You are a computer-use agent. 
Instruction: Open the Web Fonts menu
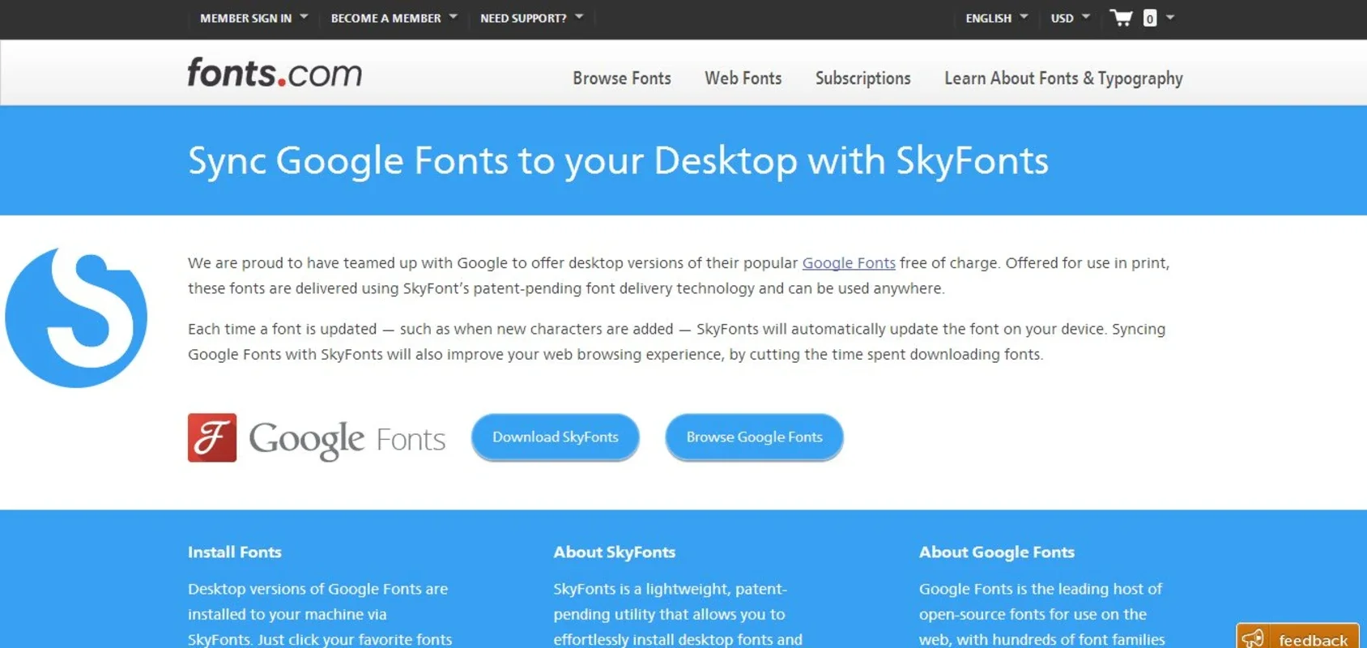[x=743, y=79]
